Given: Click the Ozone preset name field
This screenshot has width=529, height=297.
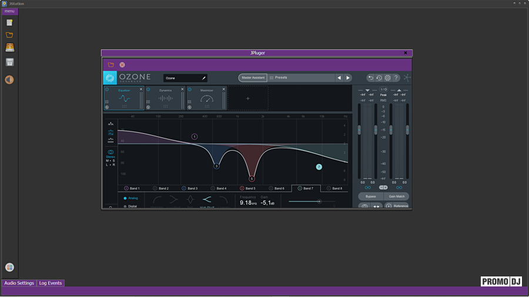Looking at the screenshot, I should tap(185, 78).
